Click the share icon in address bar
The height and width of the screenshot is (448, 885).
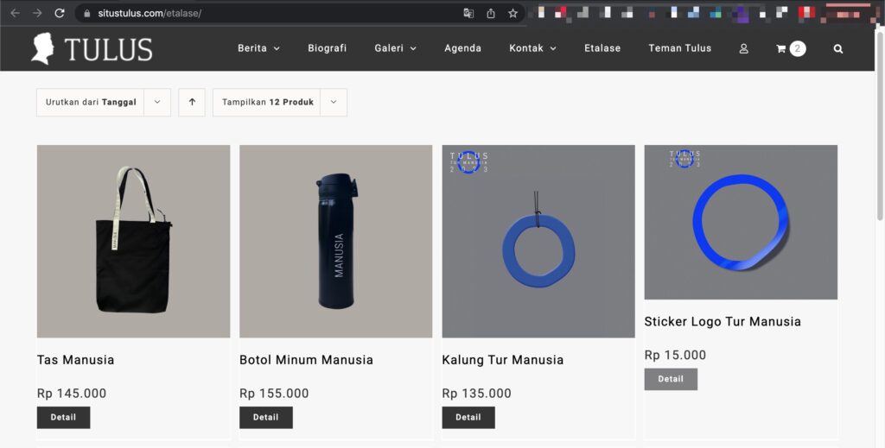(491, 14)
